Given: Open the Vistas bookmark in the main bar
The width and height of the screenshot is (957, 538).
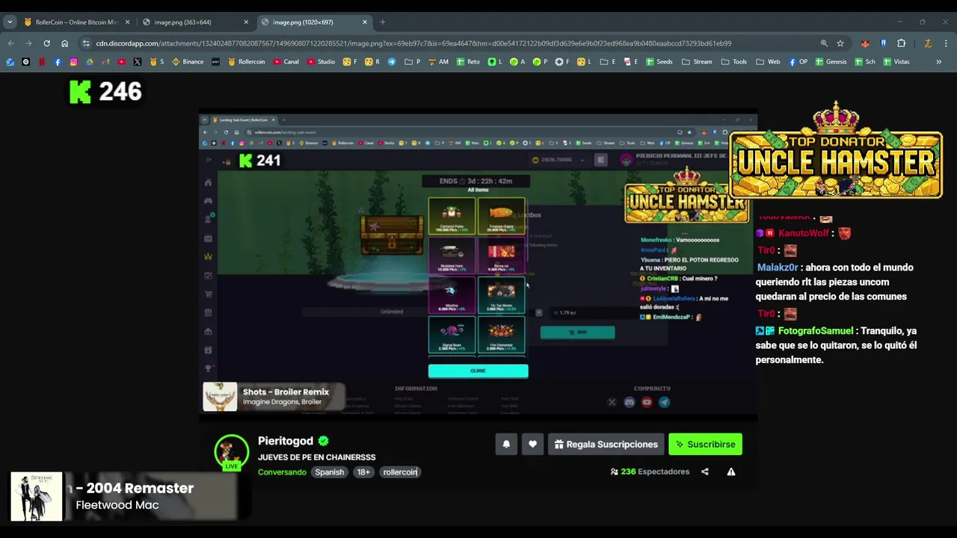Looking at the screenshot, I should click(x=896, y=62).
